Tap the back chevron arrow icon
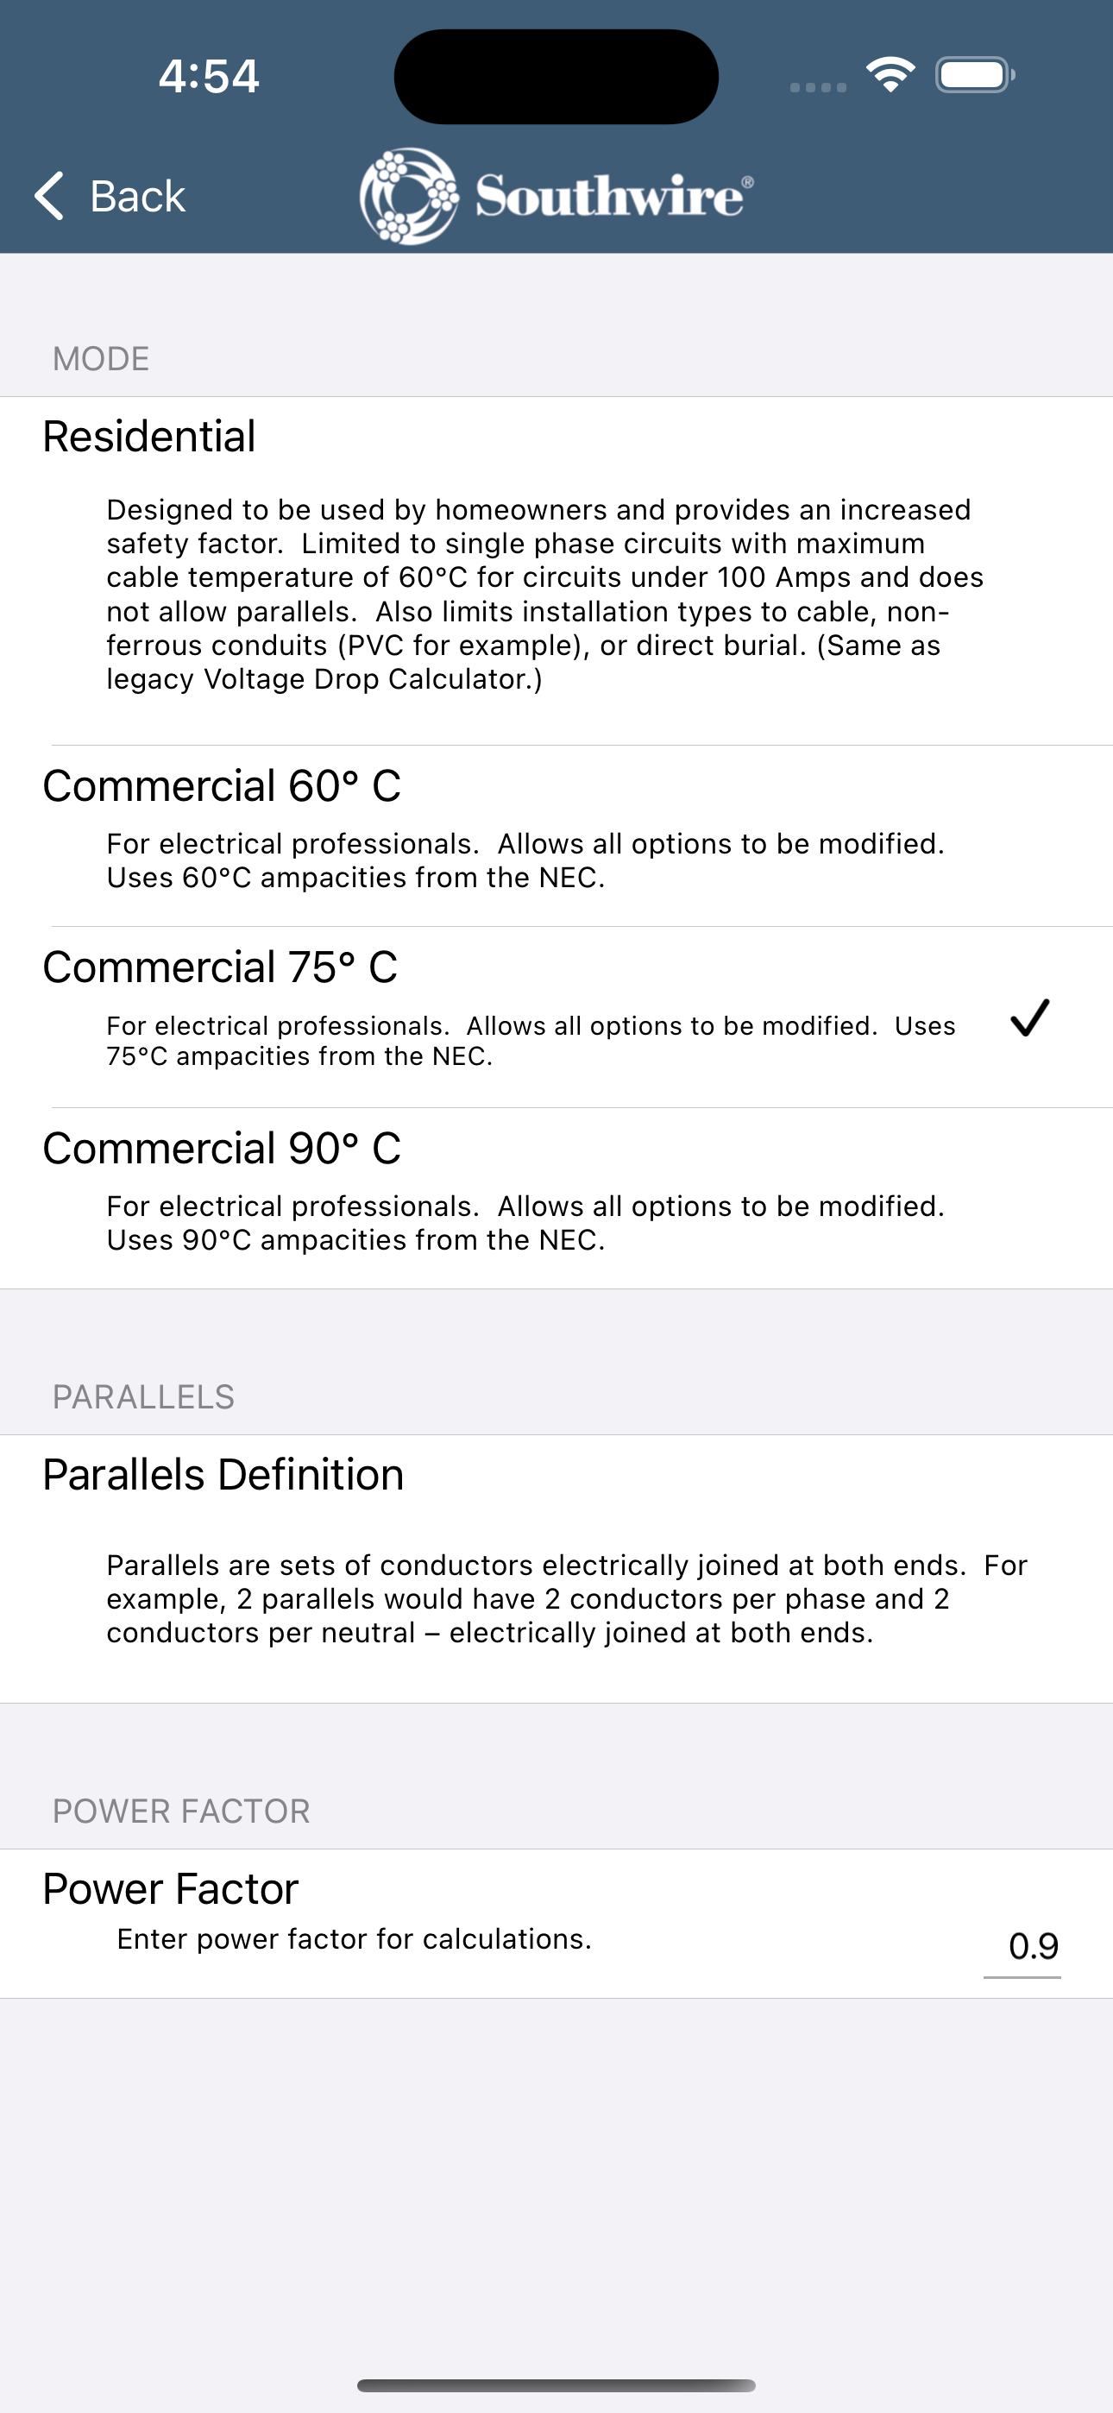This screenshot has height=2413, width=1113. (x=48, y=196)
